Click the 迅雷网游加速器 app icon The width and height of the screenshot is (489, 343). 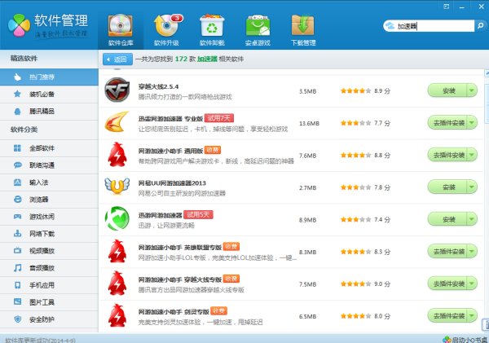(117, 122)
